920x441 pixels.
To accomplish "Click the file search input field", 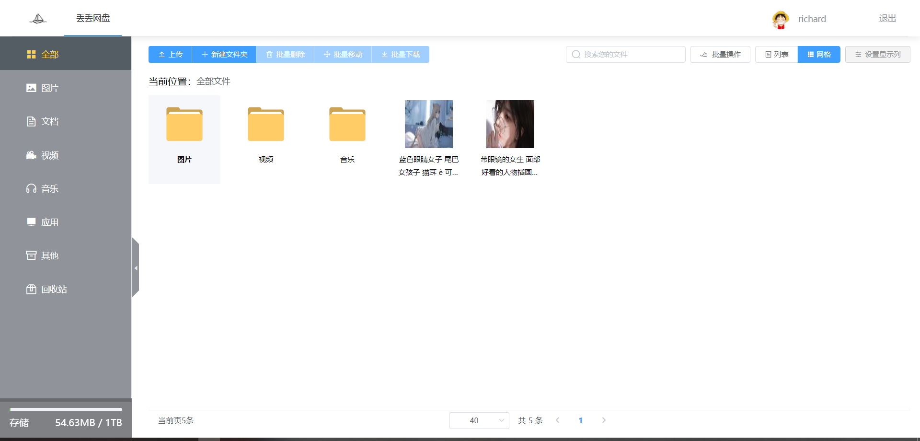I will pos(630,55).
